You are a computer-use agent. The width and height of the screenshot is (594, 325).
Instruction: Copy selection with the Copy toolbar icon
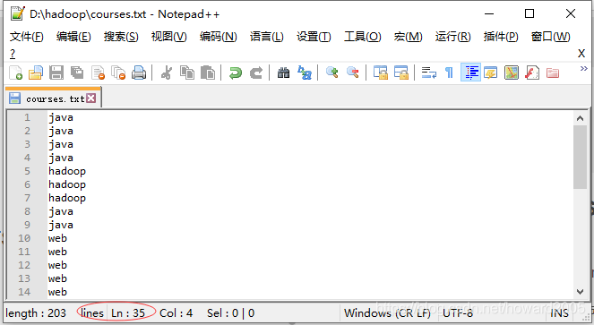(187, 73)
